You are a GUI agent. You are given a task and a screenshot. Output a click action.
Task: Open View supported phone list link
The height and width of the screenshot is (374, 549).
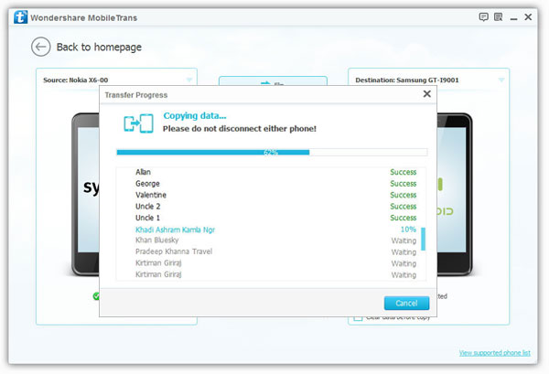495,353
